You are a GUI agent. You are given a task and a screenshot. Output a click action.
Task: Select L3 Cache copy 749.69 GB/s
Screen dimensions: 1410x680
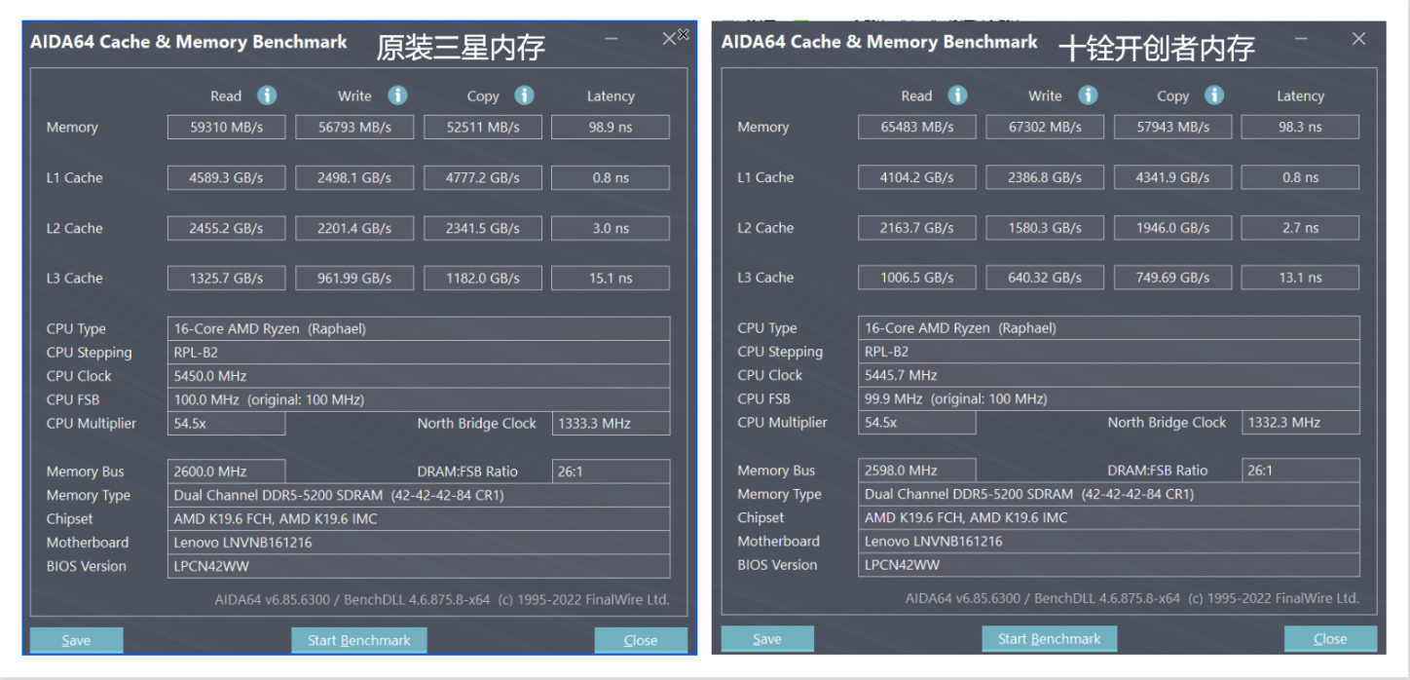1173,277
